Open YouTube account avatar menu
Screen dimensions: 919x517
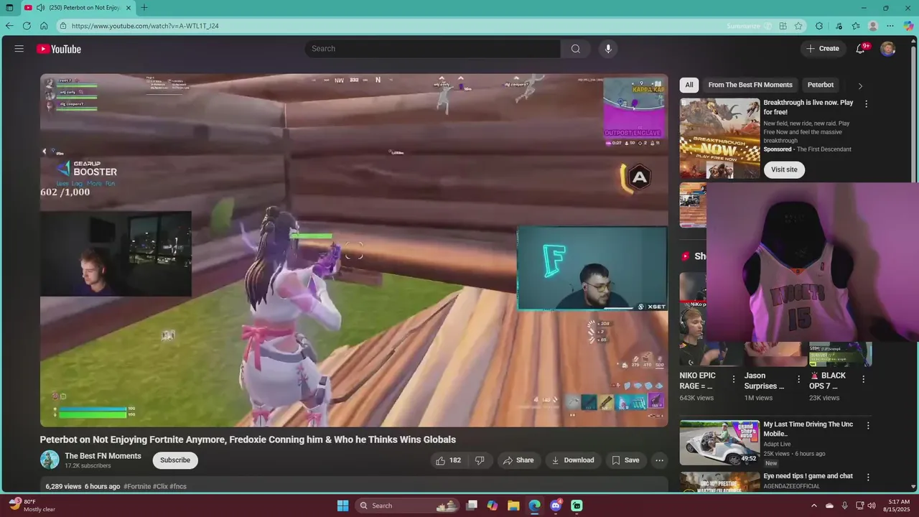coord(888,49)
